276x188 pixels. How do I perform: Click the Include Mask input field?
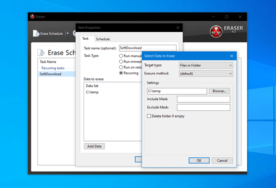click(x=203, y=99)
